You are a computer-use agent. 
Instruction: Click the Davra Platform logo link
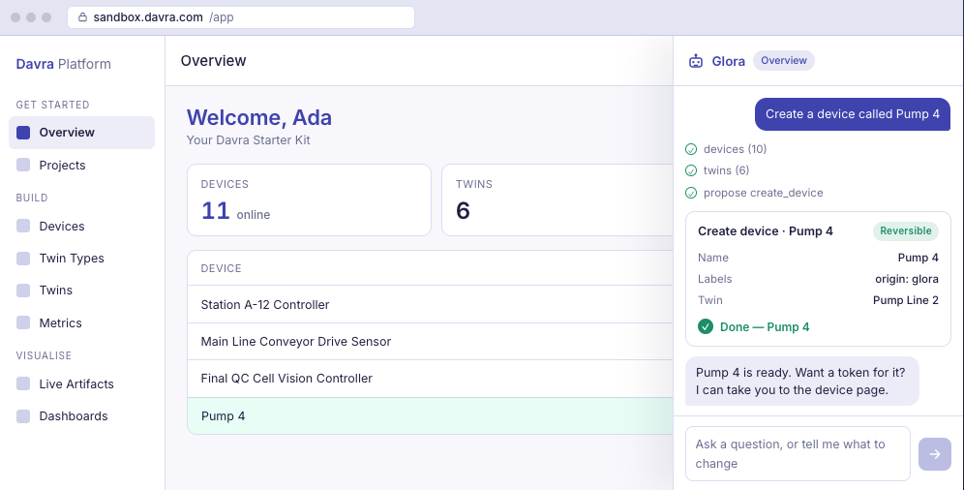point(63,64)
